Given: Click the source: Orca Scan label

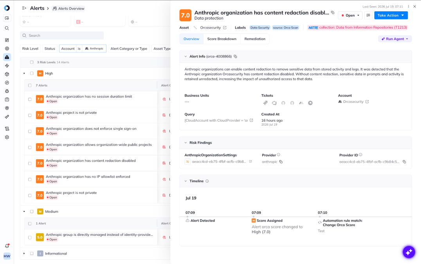Looking at the screenshot, I should coord(285,28).
